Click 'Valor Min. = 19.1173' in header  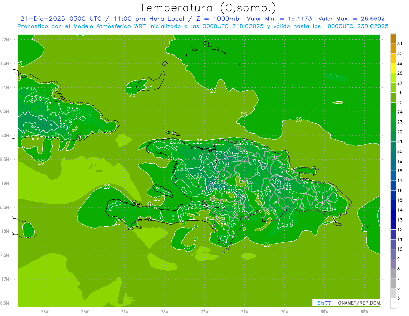[x=279, y=19]
